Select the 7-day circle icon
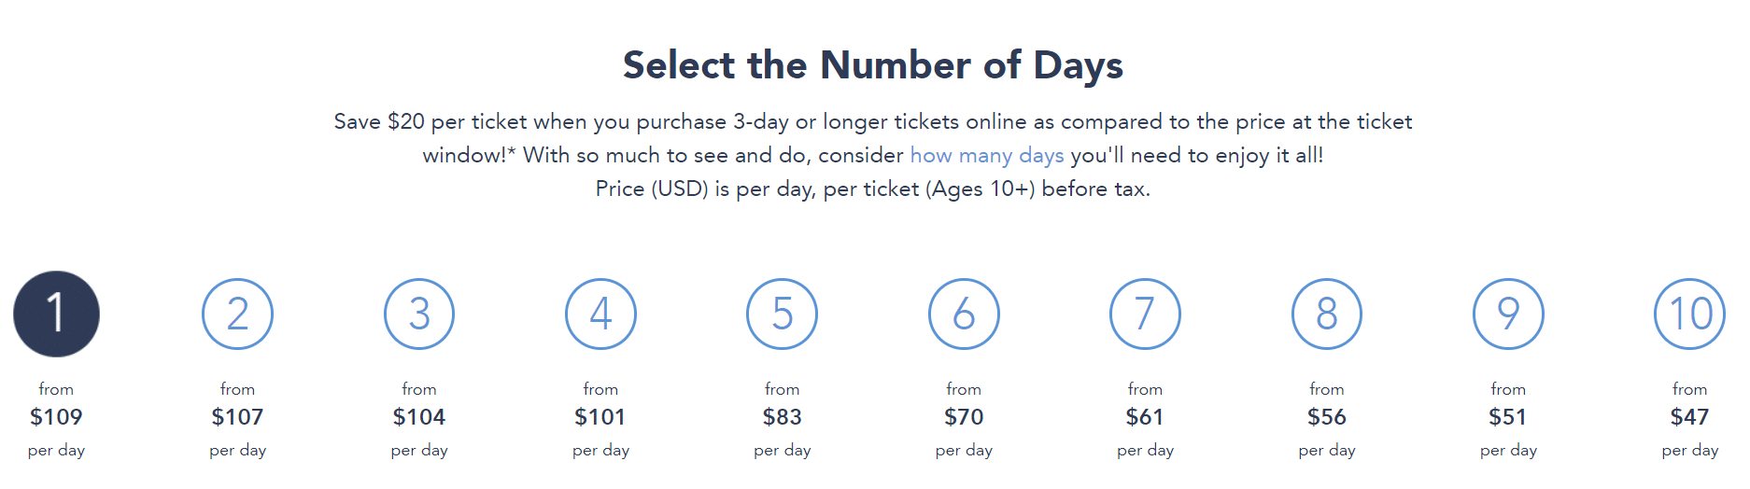The image size is (1750, 489). pyautogui.click(x=1145, y=314)
